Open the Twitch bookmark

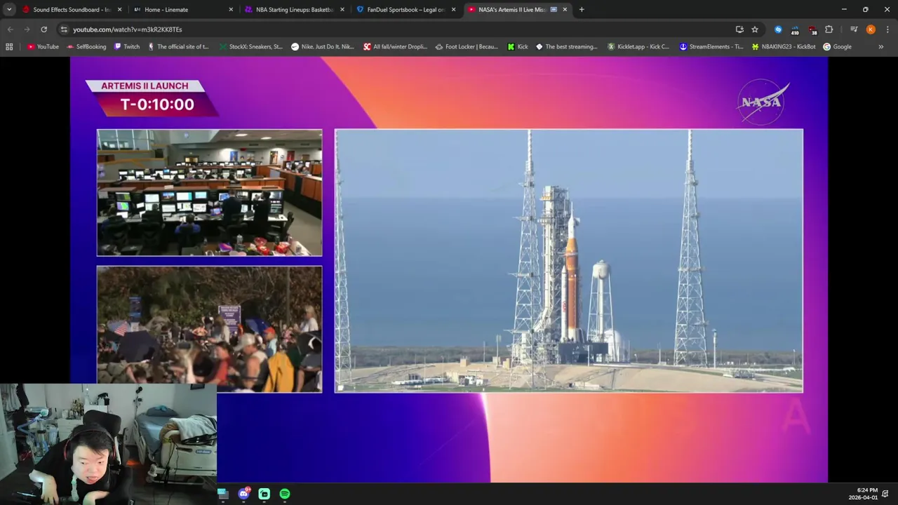(126, 47)
